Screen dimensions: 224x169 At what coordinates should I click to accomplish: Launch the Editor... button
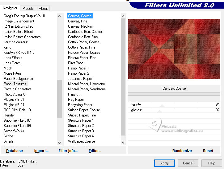[95, 151]
